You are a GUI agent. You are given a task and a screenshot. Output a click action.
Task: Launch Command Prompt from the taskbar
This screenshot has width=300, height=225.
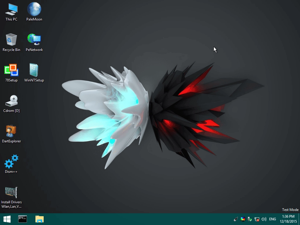pyautogui.click(x=23, y=219)
